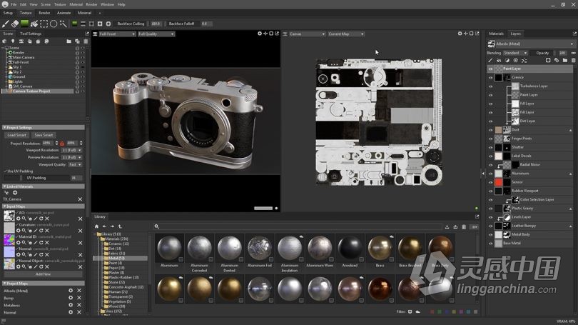The width and height of the screenshot is (578, 325).
Task: Switch to the Materials tab
Action: click(496, 34)
